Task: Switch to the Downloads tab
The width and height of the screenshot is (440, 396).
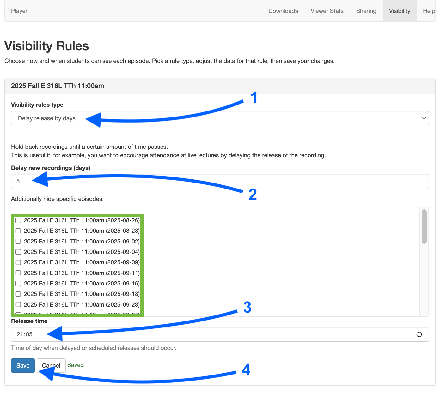Action: pos(283,11)
